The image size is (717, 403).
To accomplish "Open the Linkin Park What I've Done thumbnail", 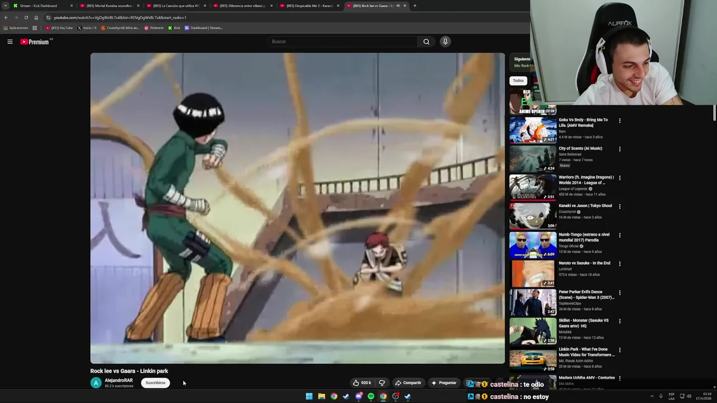I will click(533, 359).
